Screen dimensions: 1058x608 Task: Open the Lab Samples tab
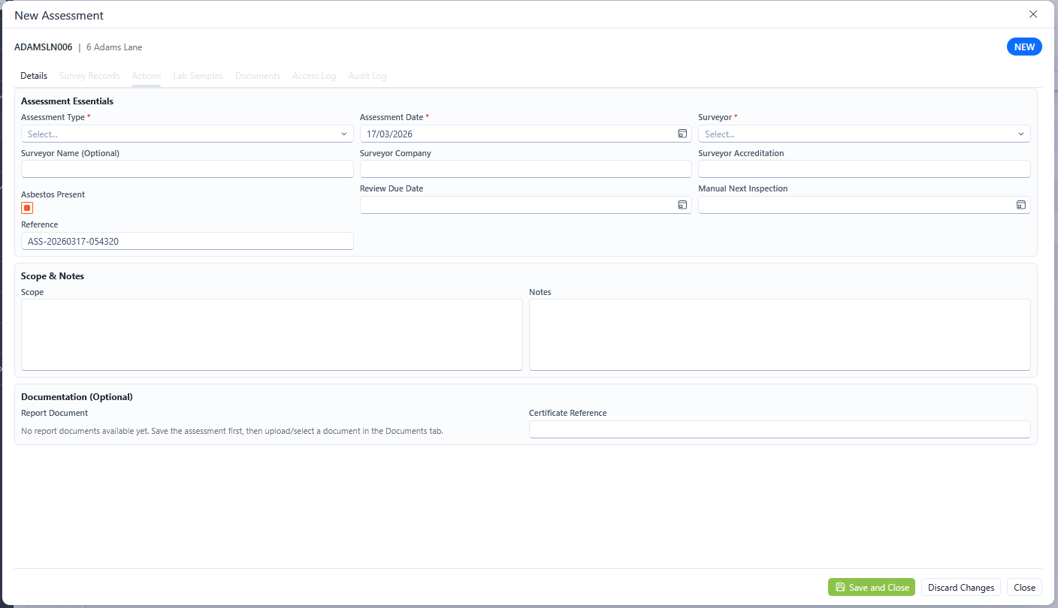198,76
